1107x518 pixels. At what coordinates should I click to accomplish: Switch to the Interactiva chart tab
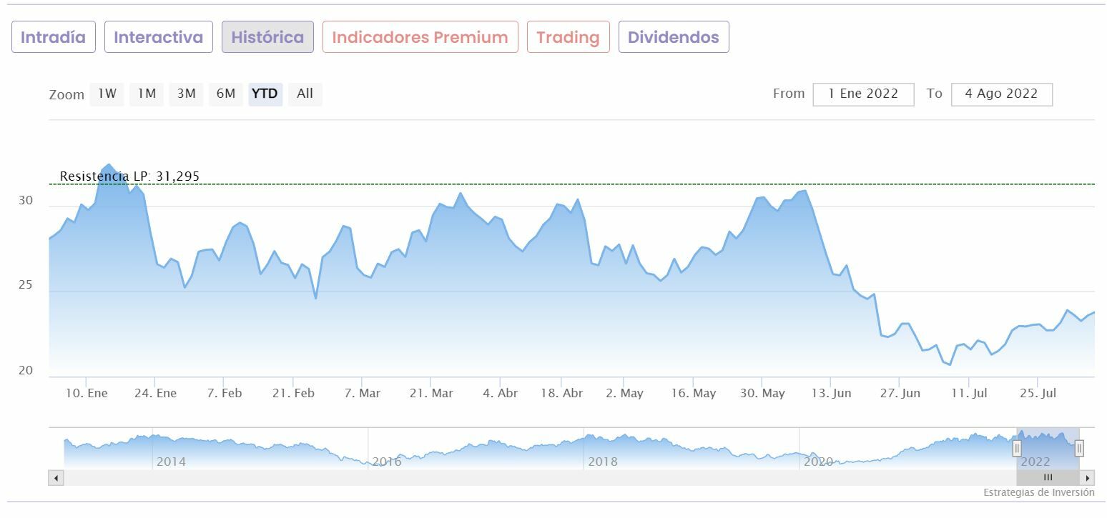pyautogui.click(x=159, y=37)
